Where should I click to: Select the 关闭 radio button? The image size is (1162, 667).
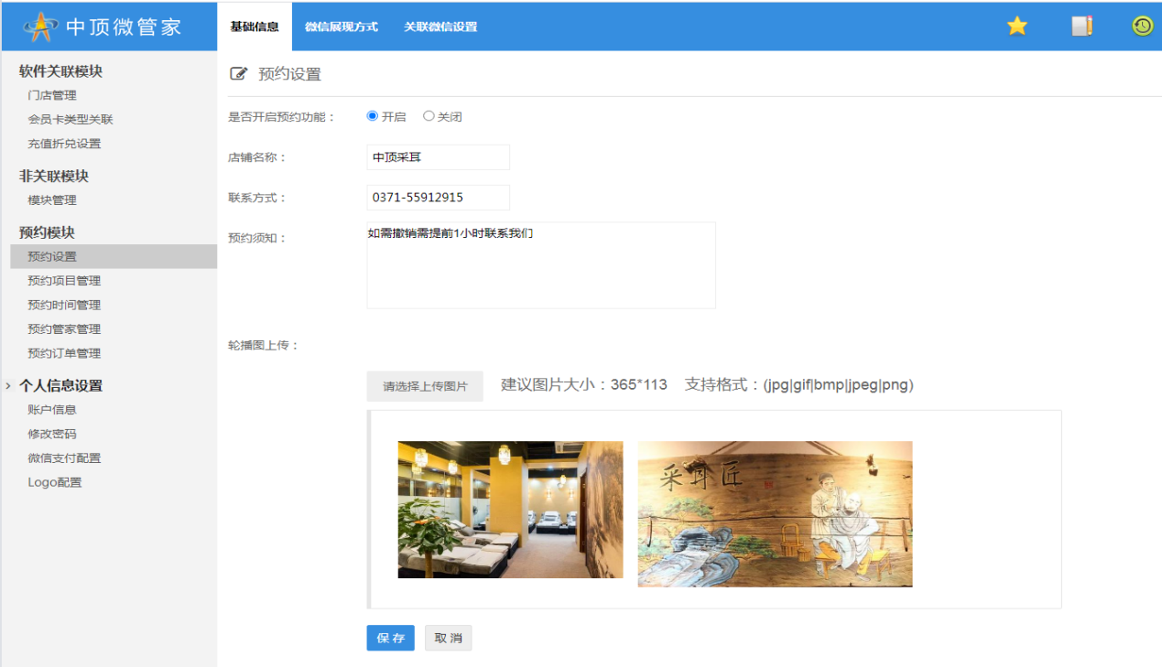(x=429, y=116)
